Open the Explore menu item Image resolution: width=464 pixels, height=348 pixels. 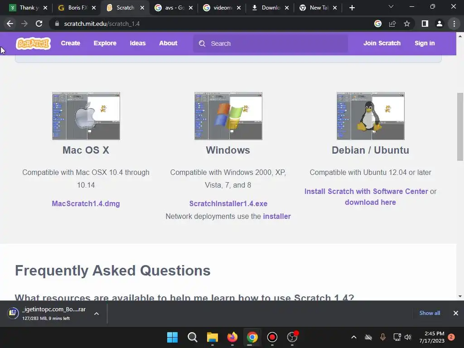[105, 43]
